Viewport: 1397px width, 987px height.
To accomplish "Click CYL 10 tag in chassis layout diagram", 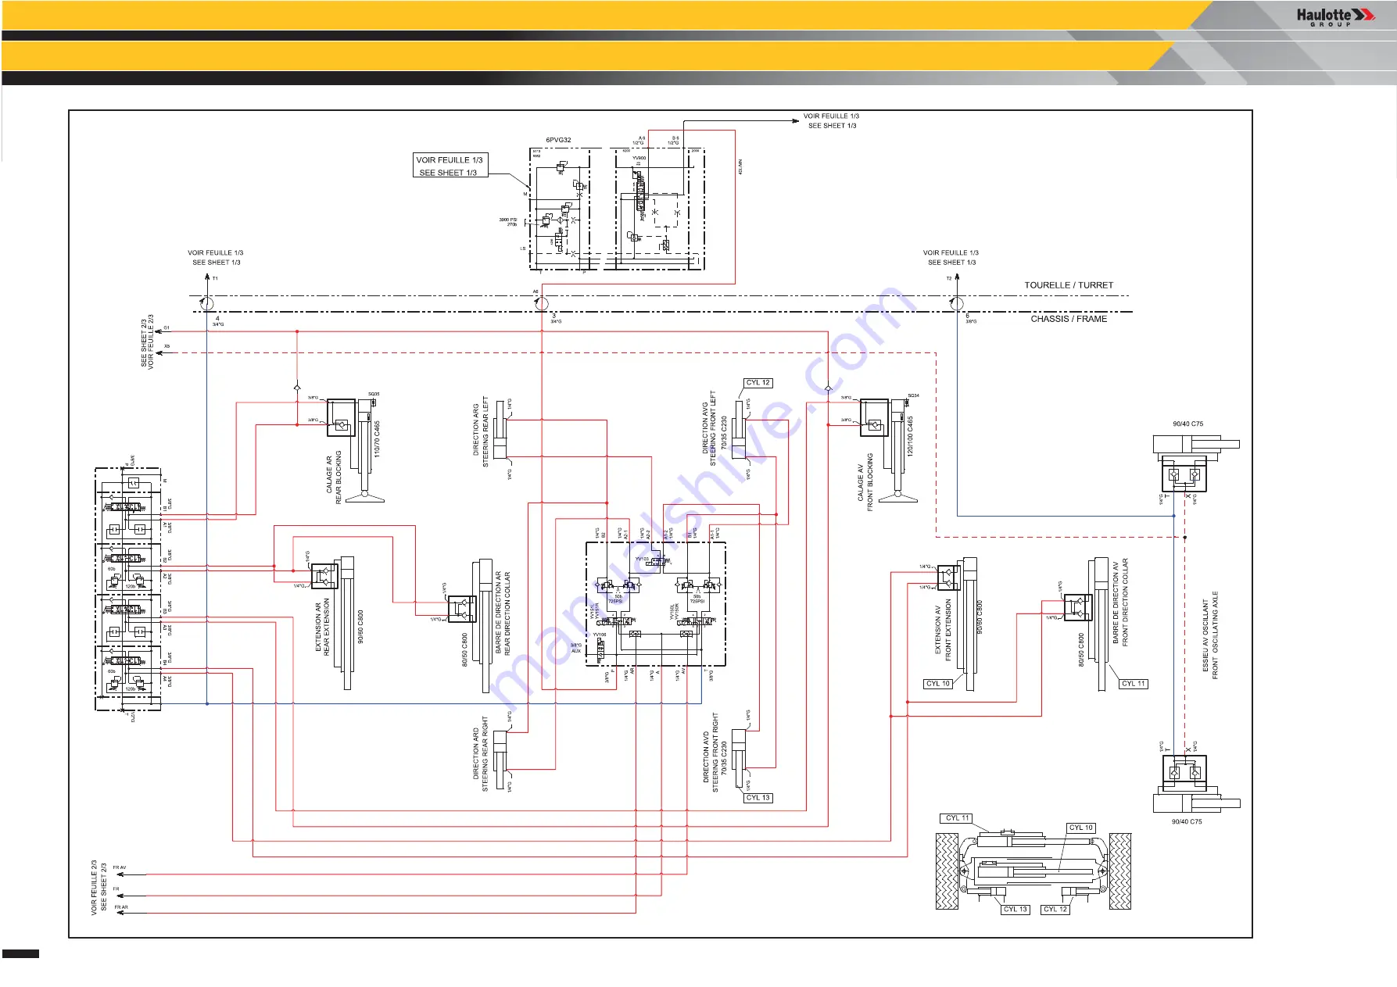I will click(1081, 828).
